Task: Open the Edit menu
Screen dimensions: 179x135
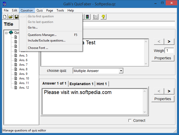Action: click(x=15, y=10)
